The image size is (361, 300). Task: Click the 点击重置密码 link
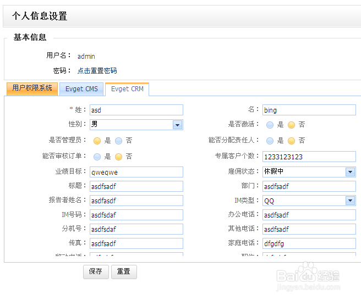click(x=97, y=71)
